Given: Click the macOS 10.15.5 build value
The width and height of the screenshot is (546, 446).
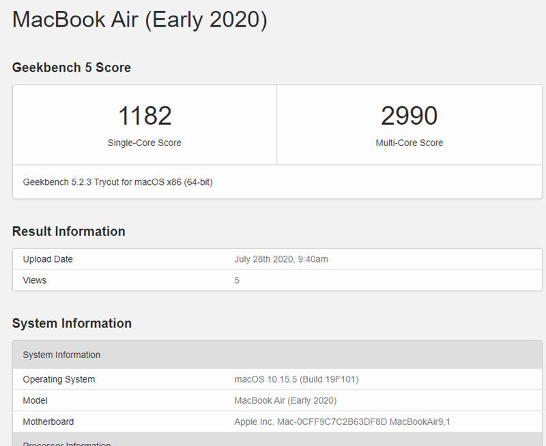Looking at the screenshot, I should (296, 379).
